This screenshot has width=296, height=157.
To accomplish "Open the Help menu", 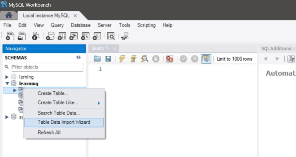I will coord(168,25).
